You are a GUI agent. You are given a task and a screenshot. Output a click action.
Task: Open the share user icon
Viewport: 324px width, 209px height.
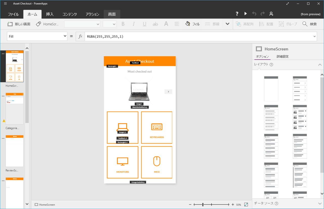point(271,14)
